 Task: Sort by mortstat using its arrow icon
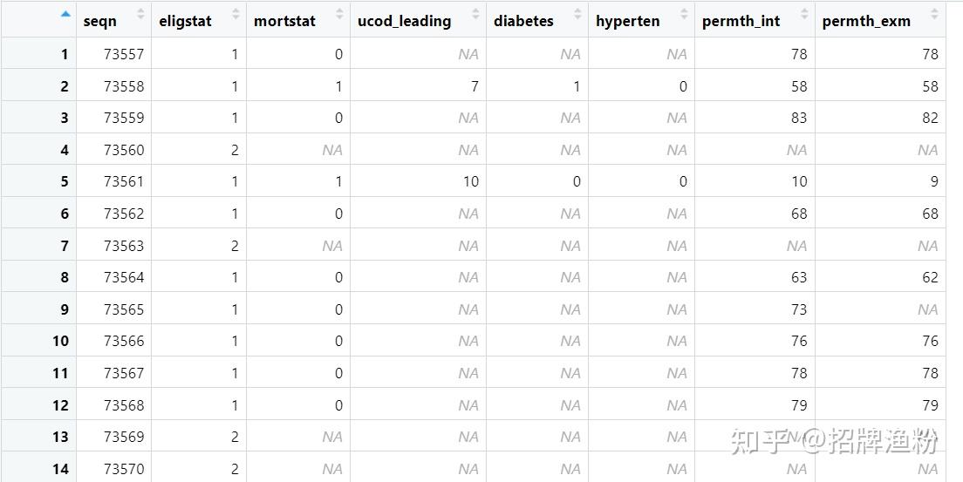point(339,15)
